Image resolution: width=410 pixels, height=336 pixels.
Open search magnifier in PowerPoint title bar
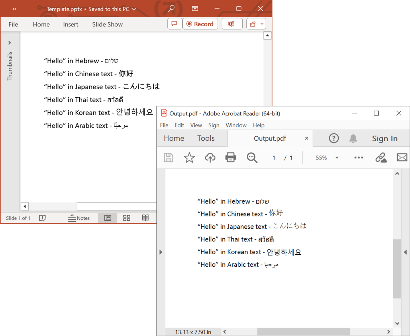click(171, 9)
